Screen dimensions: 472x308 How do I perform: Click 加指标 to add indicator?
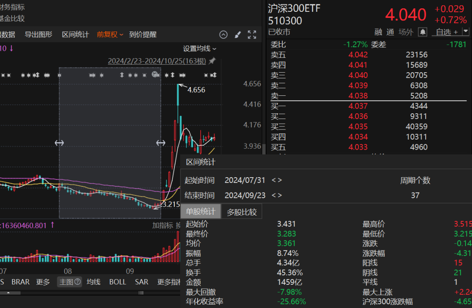163,225
